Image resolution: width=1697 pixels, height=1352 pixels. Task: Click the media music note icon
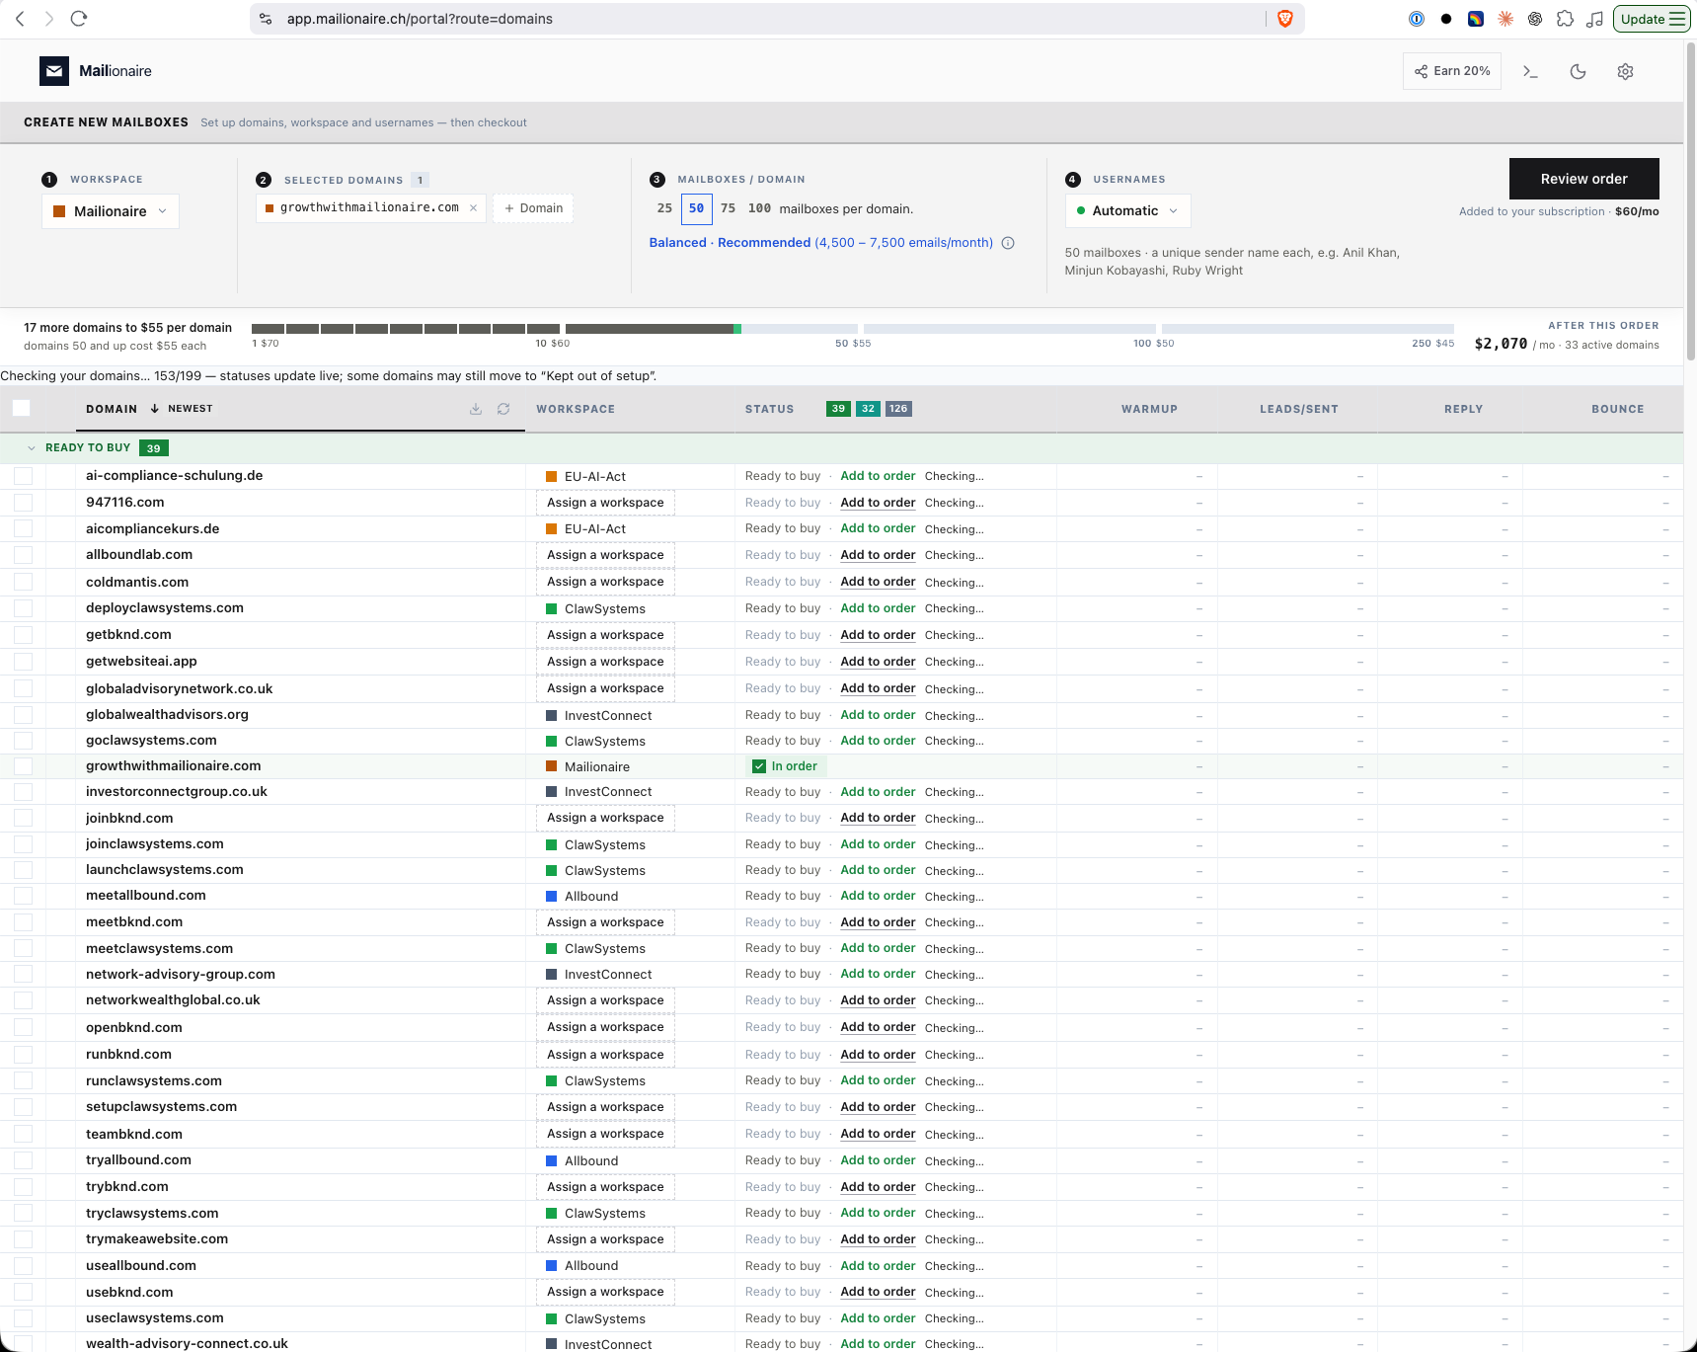click(1594, 19)
